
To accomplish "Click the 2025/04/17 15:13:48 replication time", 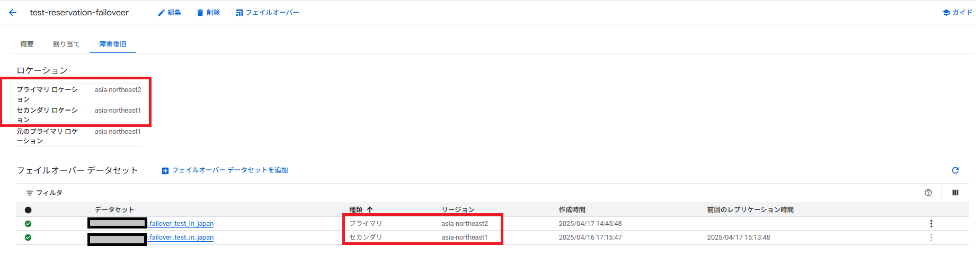I will tap(739, 237).
